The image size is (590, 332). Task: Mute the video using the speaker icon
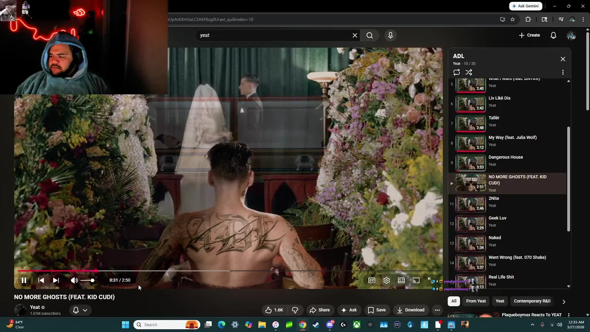[74, 280]
